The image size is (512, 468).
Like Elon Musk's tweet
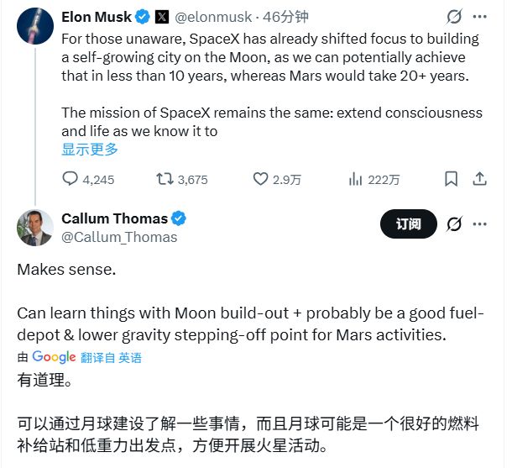261,179
